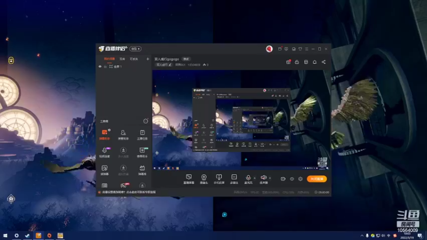Add a 摄像头 camera source
The width and height of the screenshot is (427, 240).
[204, 179]
